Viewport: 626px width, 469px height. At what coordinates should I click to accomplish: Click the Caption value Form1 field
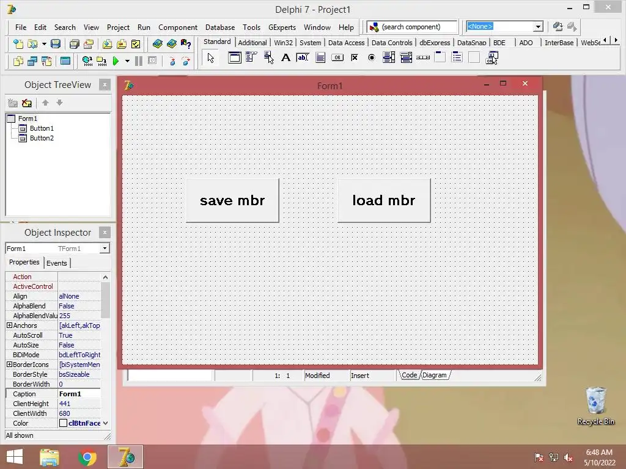(79, 394)
